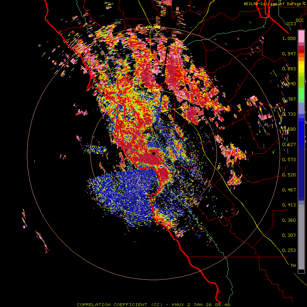The width and height of the screenshot is (307, 307).
Task: Select the 0.413 legend value
Action: (x=289, y=205)
